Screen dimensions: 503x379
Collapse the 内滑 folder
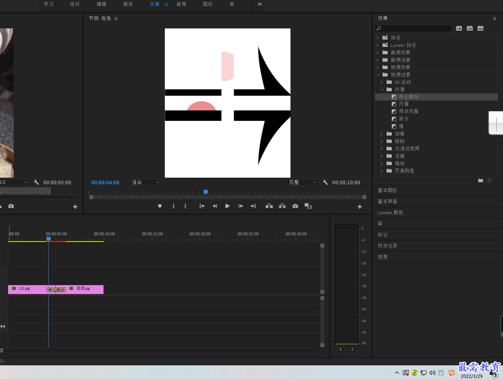[x=382, y=89]
